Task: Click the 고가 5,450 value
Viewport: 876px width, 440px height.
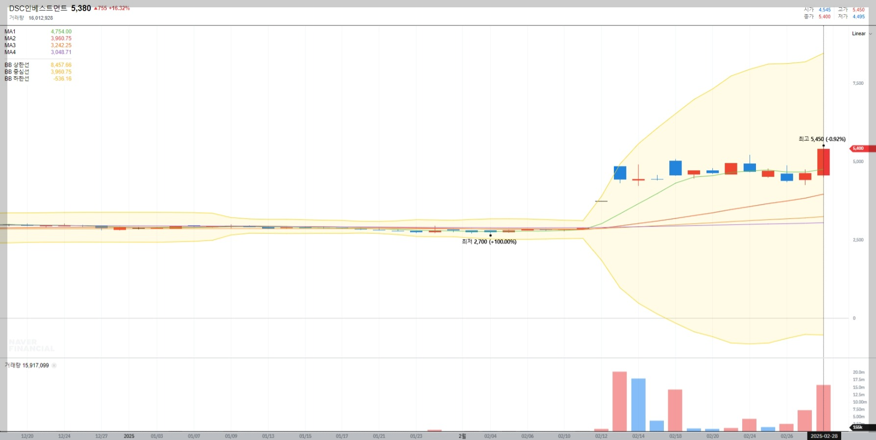Action: pyautogui.click(x=858, y=10)
